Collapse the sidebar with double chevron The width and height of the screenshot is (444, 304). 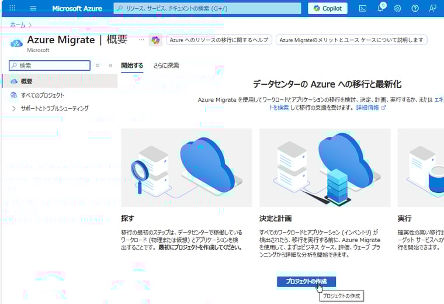110,65
